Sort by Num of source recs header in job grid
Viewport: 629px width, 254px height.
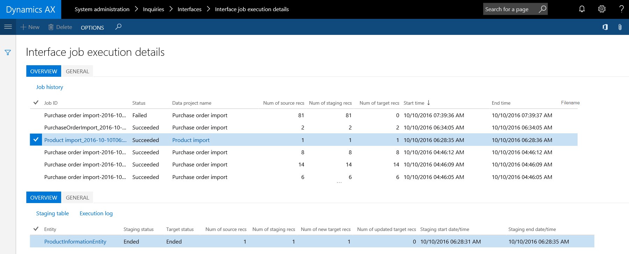coord(284,103)
